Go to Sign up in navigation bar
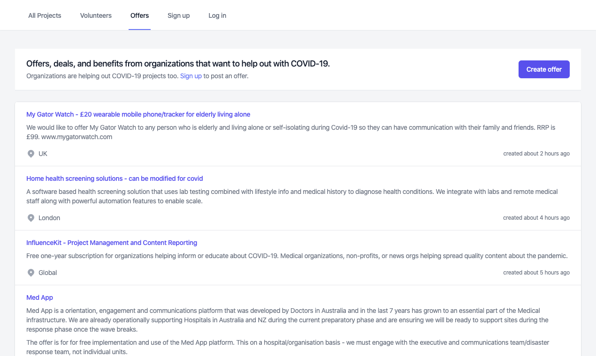The image size is (596, 356). click(x=178, y=15)
